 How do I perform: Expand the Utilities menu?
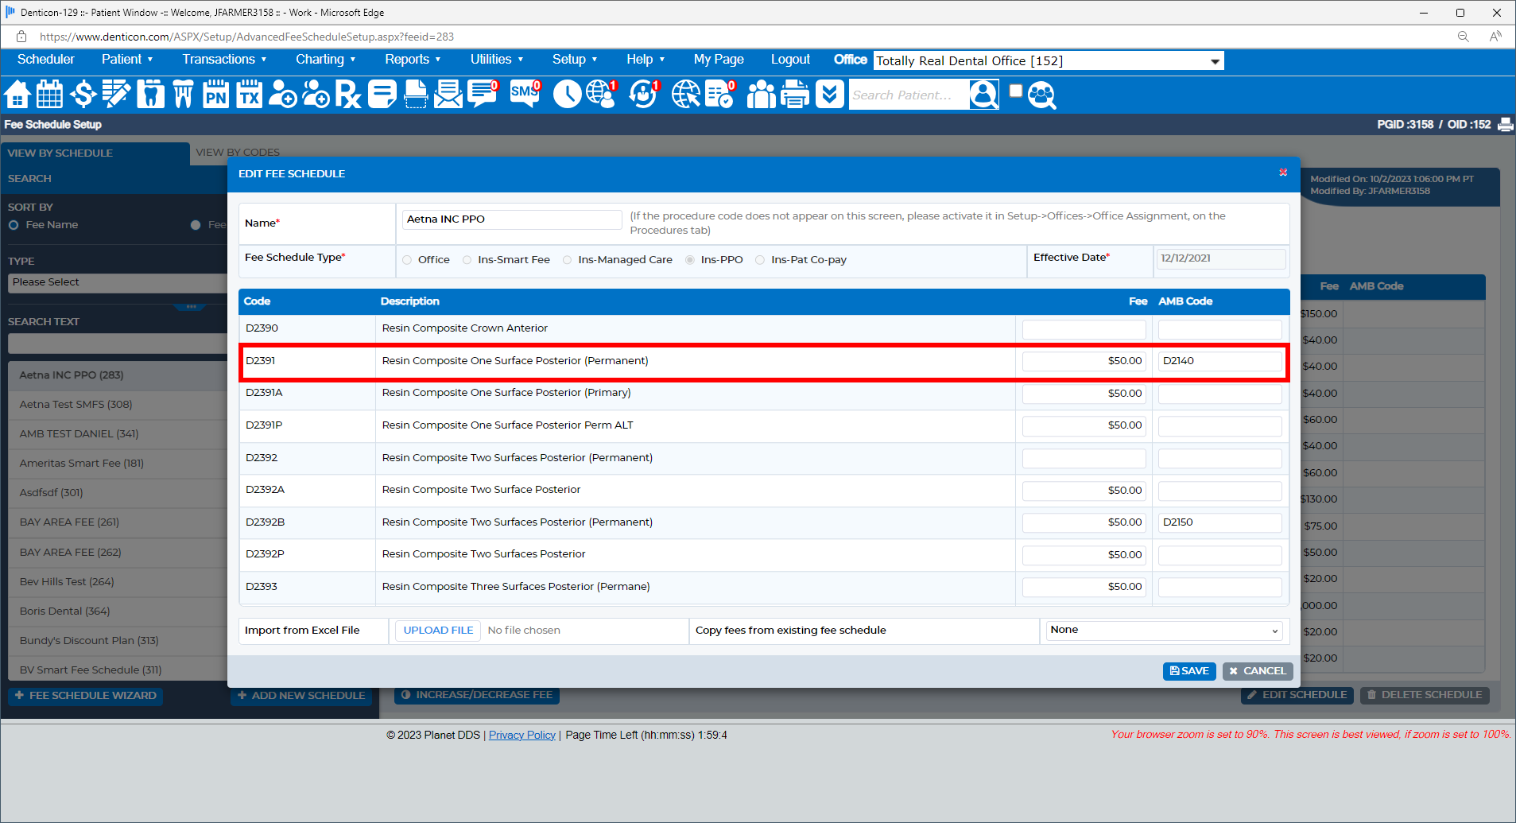pos(497,60)
